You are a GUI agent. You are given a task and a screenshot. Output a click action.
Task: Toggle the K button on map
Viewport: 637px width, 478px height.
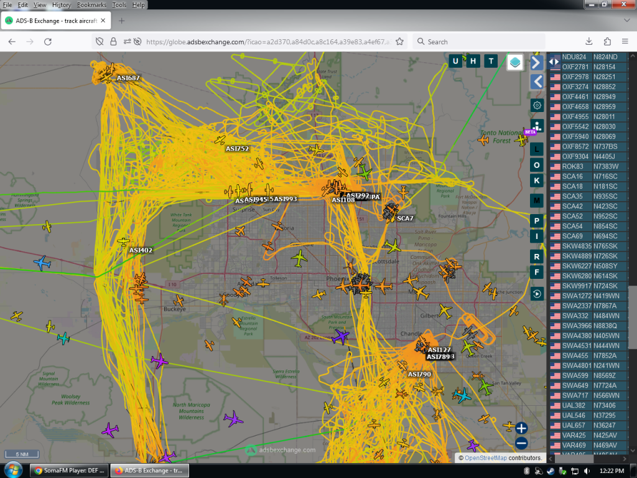pos(537,180)
